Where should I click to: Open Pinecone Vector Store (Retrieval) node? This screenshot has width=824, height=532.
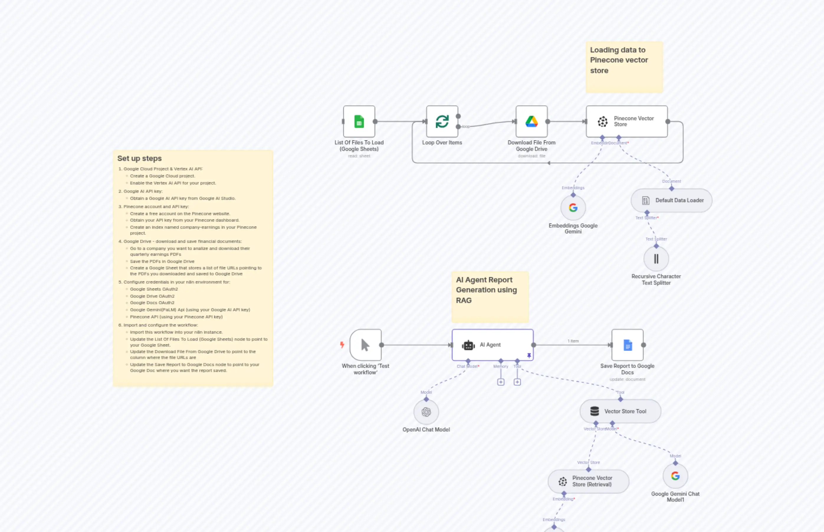tap(588, 481)
